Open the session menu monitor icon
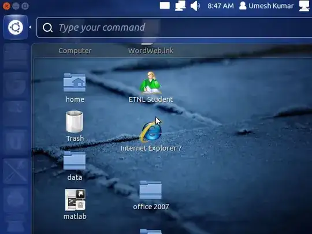 (304, 6)
